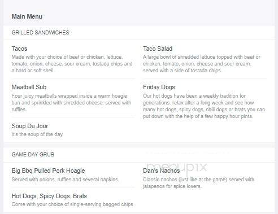
Task: Click "It's the soup of the day" text
Action: [37, 134]
